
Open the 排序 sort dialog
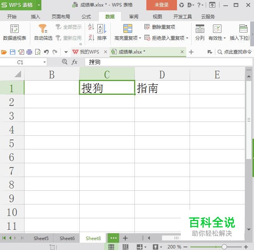click(102, 32)
